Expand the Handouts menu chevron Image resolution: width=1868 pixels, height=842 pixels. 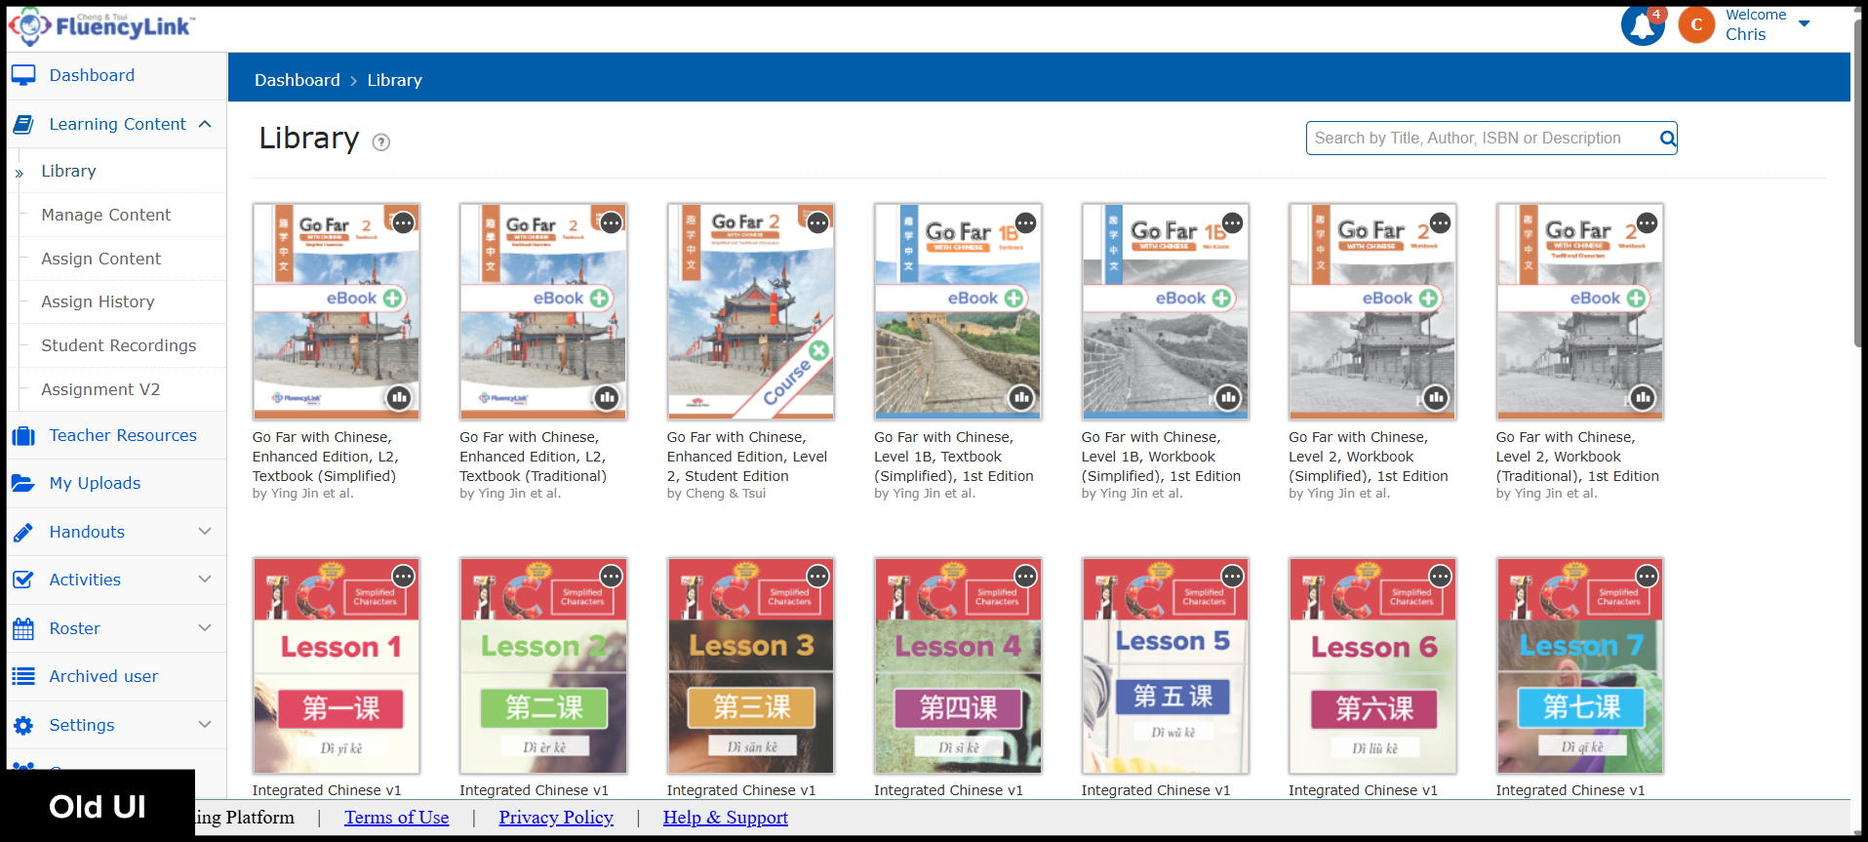205,531
